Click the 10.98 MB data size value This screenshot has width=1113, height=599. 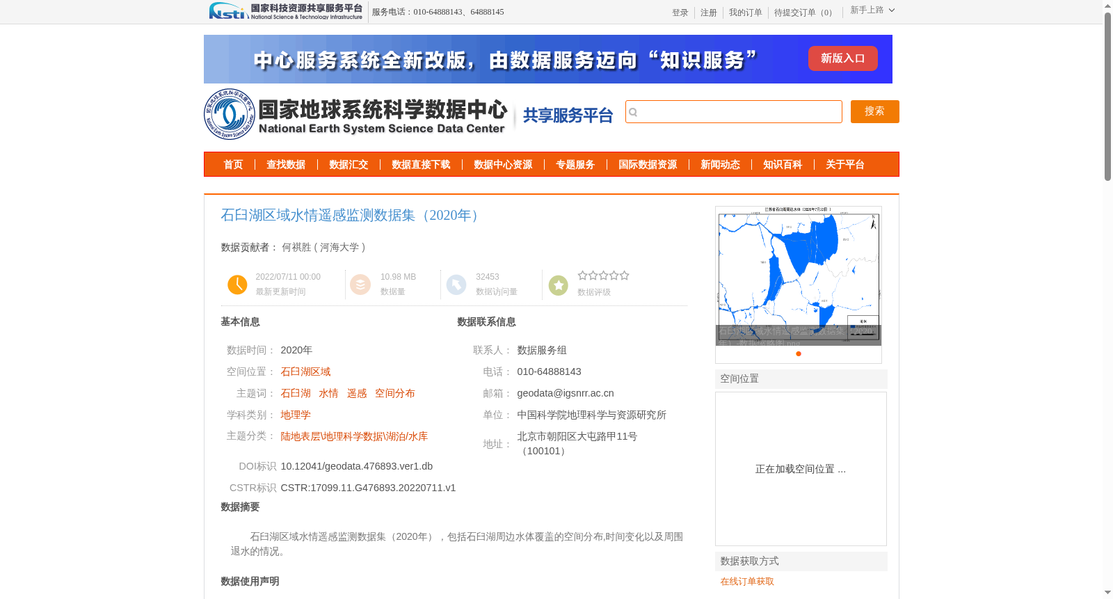(398, 277)
